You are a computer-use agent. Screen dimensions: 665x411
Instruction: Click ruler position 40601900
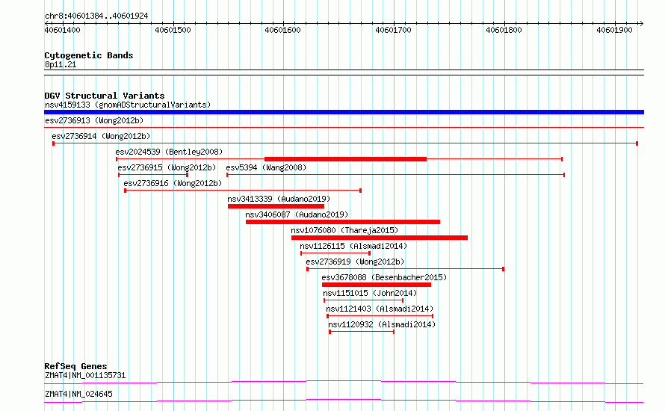point(614,30)
